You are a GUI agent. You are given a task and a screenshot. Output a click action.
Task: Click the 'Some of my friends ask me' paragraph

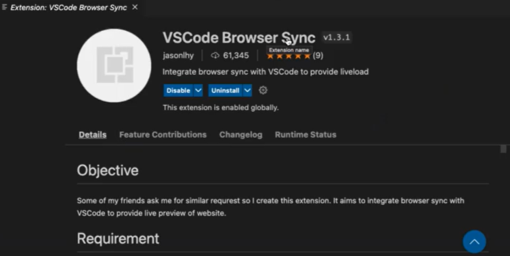270,207
